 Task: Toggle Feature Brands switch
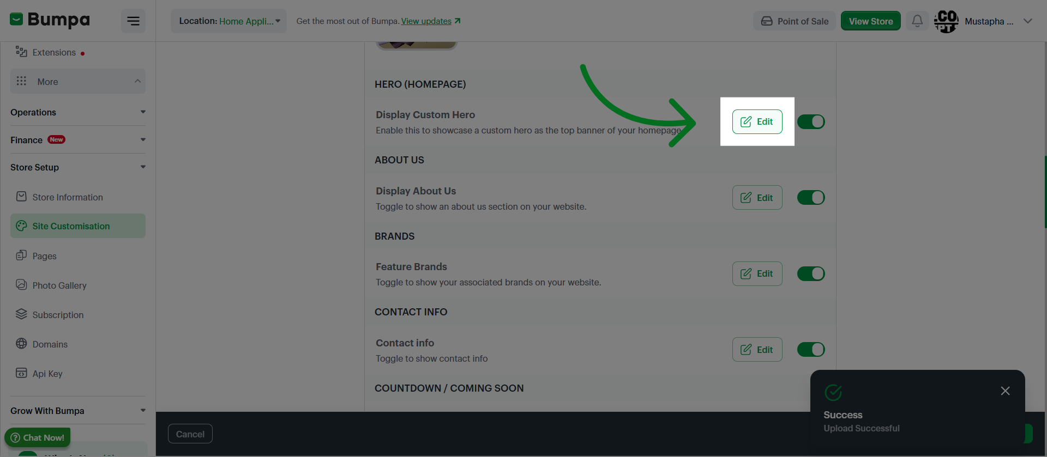[811, 273]
